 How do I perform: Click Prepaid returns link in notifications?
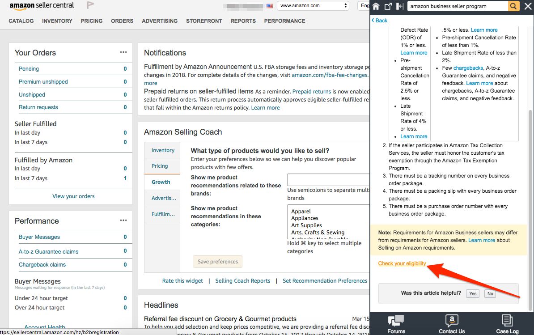click(312, 91)
